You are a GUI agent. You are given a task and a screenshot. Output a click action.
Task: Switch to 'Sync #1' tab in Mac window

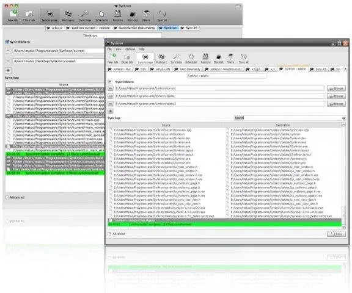coord(189,28)
